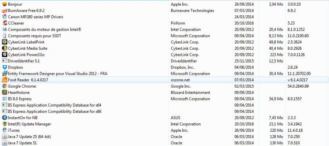Click install date 09/09/2014
The width and height of the screenshot is (329, 146).
pyautogui.click(x=244, y=92)
